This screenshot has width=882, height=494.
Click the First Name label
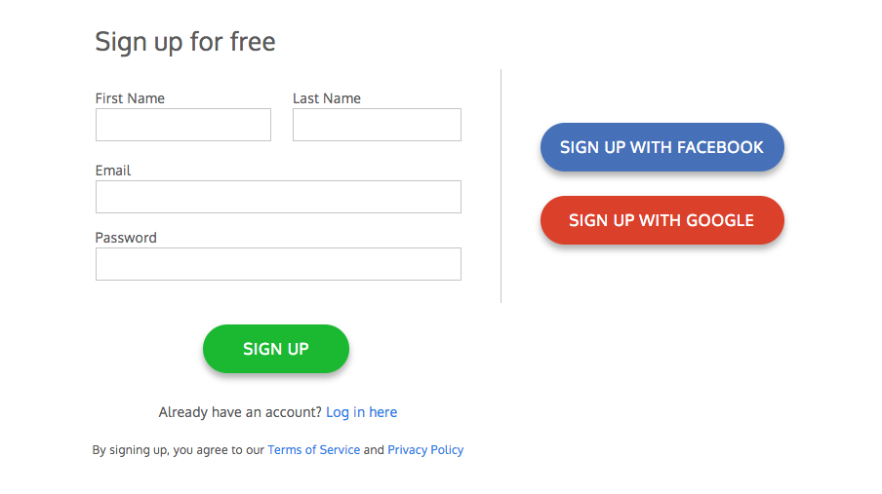130,98
